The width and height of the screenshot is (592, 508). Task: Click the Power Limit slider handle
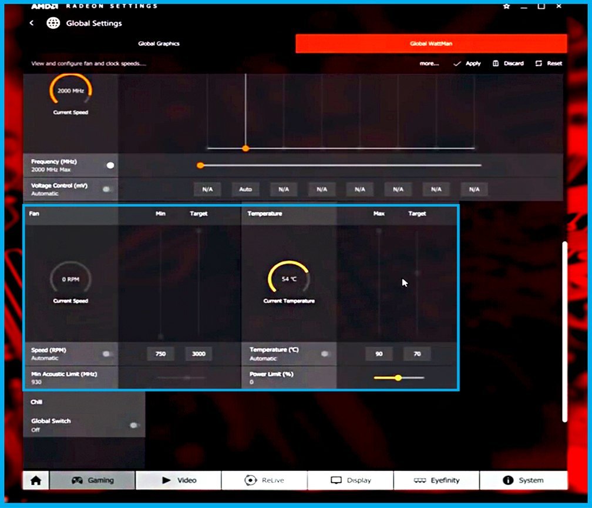[x=398, y=377]
